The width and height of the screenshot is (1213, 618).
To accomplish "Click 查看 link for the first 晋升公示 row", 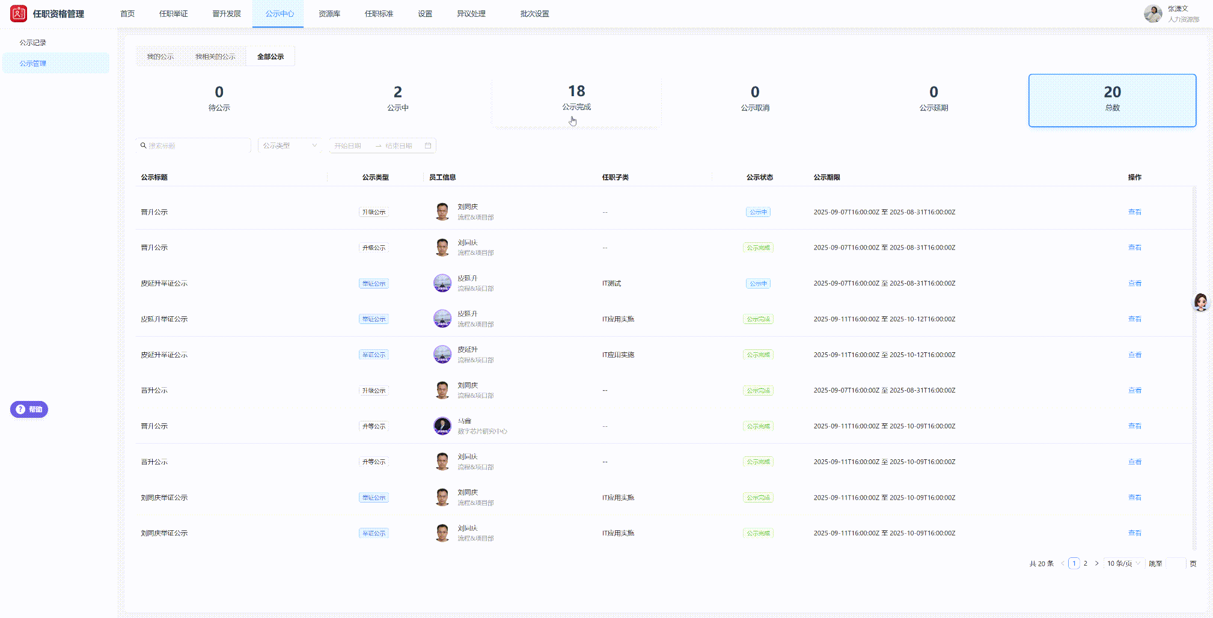I will (1134, 212).
